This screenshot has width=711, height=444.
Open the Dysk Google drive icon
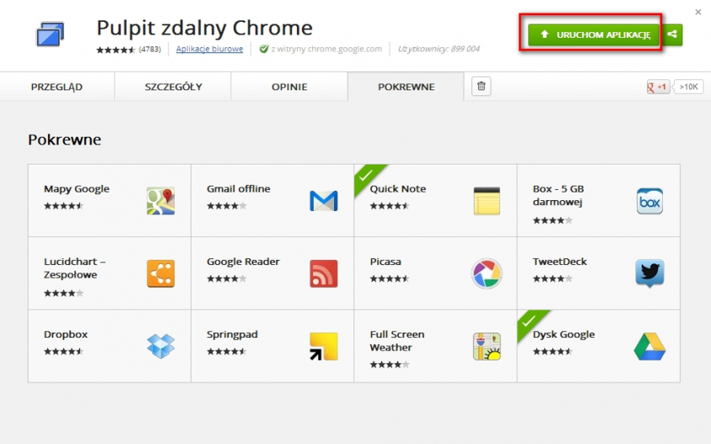(x=649, y=346)
